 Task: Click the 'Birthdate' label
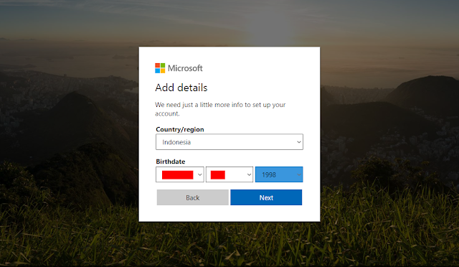click(171, 161)
